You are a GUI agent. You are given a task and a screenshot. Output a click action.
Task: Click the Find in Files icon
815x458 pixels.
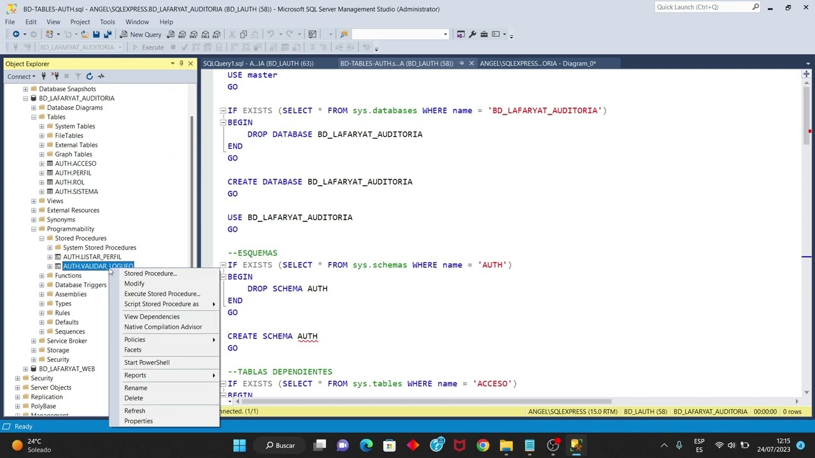pos(344,34)
